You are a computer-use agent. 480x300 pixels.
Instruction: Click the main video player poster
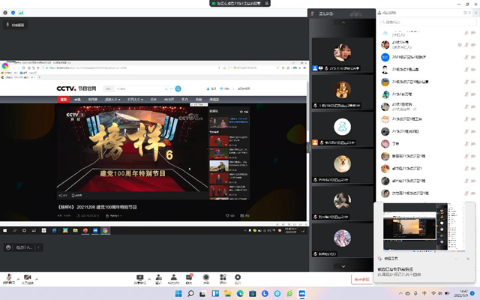(x=132, y=148)
